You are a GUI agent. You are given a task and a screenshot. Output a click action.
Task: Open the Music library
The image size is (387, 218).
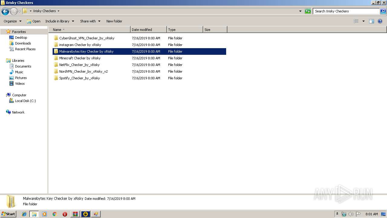tap(19, 72)
